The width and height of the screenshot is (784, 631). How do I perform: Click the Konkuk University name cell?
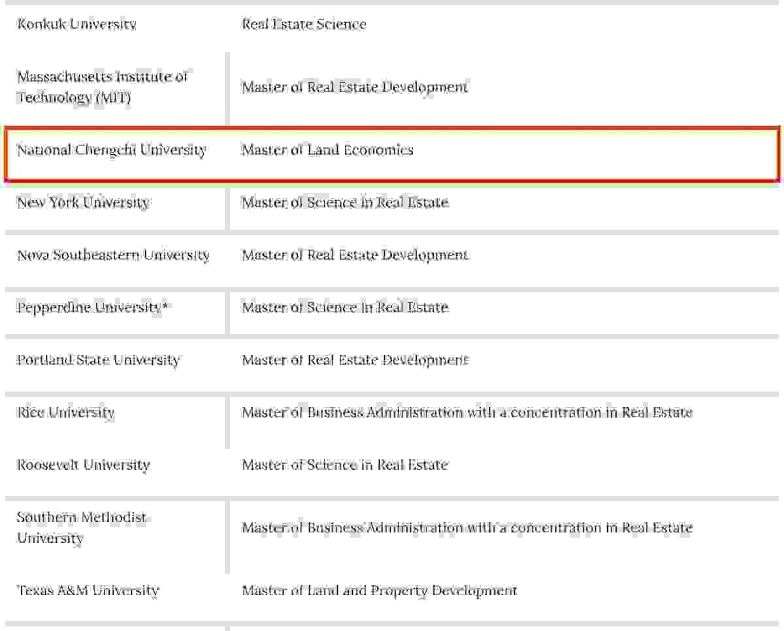76,24
